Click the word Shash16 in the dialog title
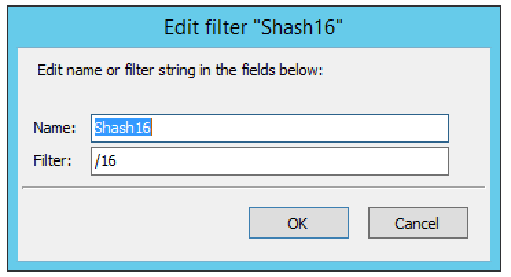The height and width of the screenshot is (277, 511). (299, 27)
